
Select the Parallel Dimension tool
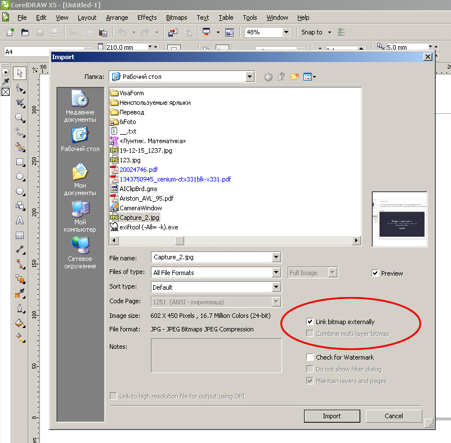20,250
